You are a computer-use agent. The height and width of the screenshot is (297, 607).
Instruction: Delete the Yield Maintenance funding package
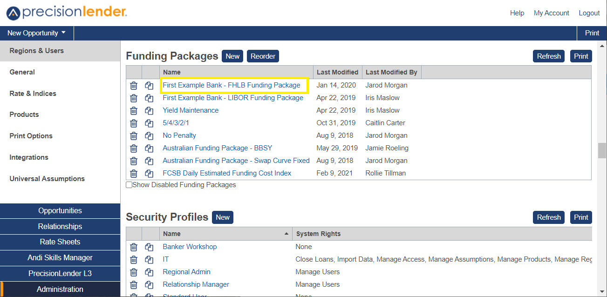[x=134, y=110]
